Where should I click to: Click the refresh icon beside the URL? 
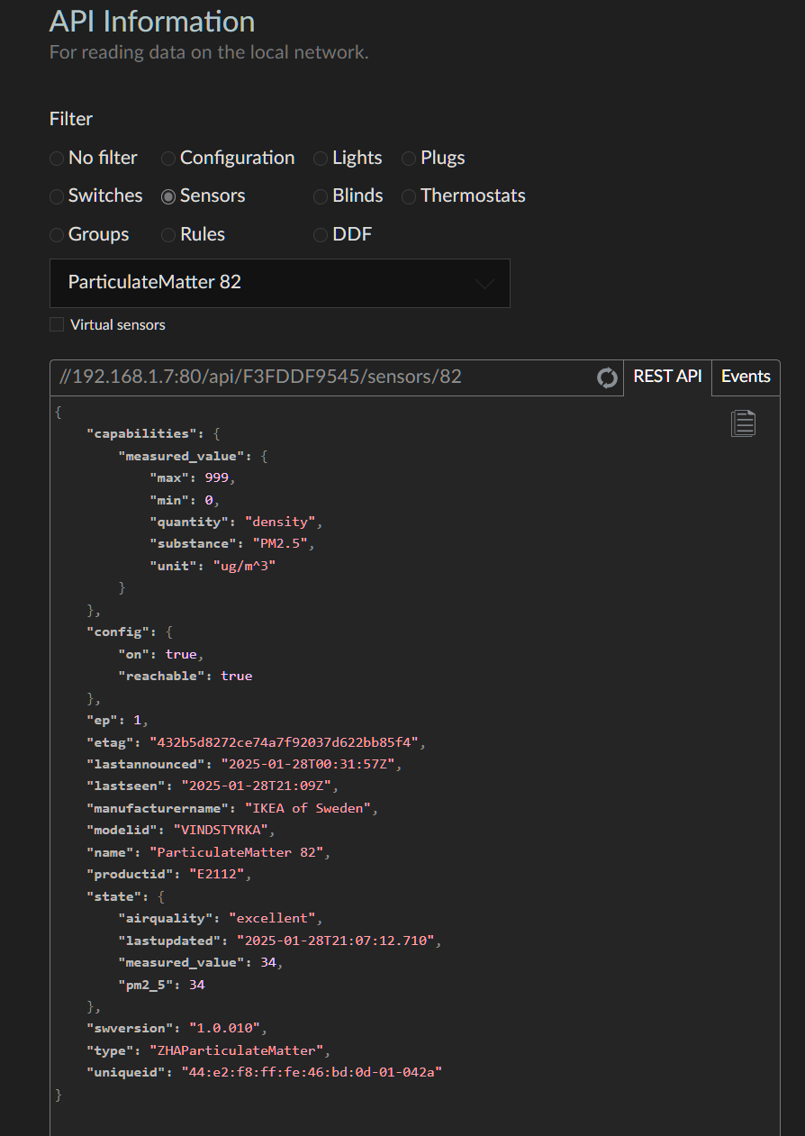[608, 377]
